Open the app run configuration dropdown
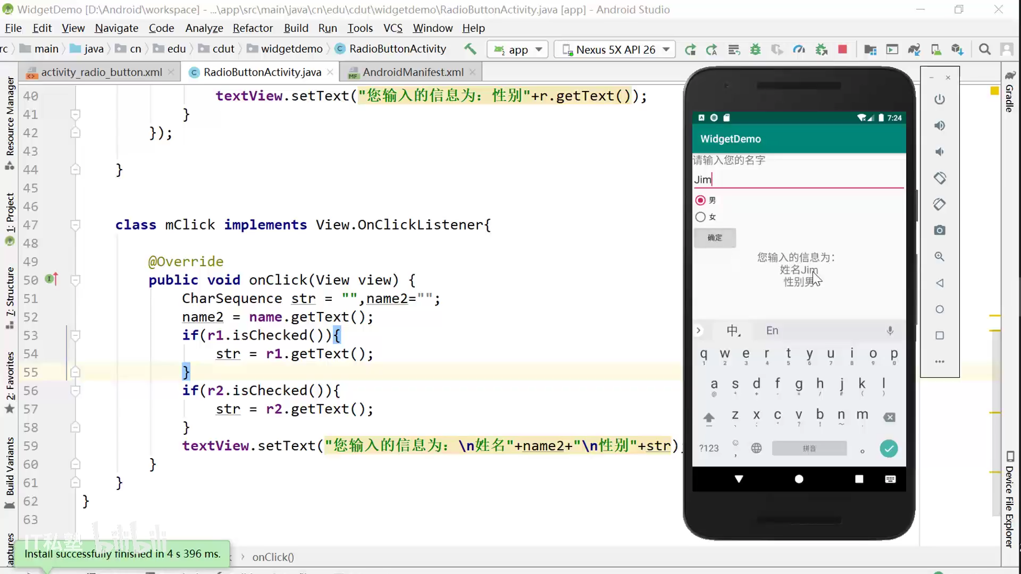This screenshot has width=1021, height=574. click(x=518, y=49)
